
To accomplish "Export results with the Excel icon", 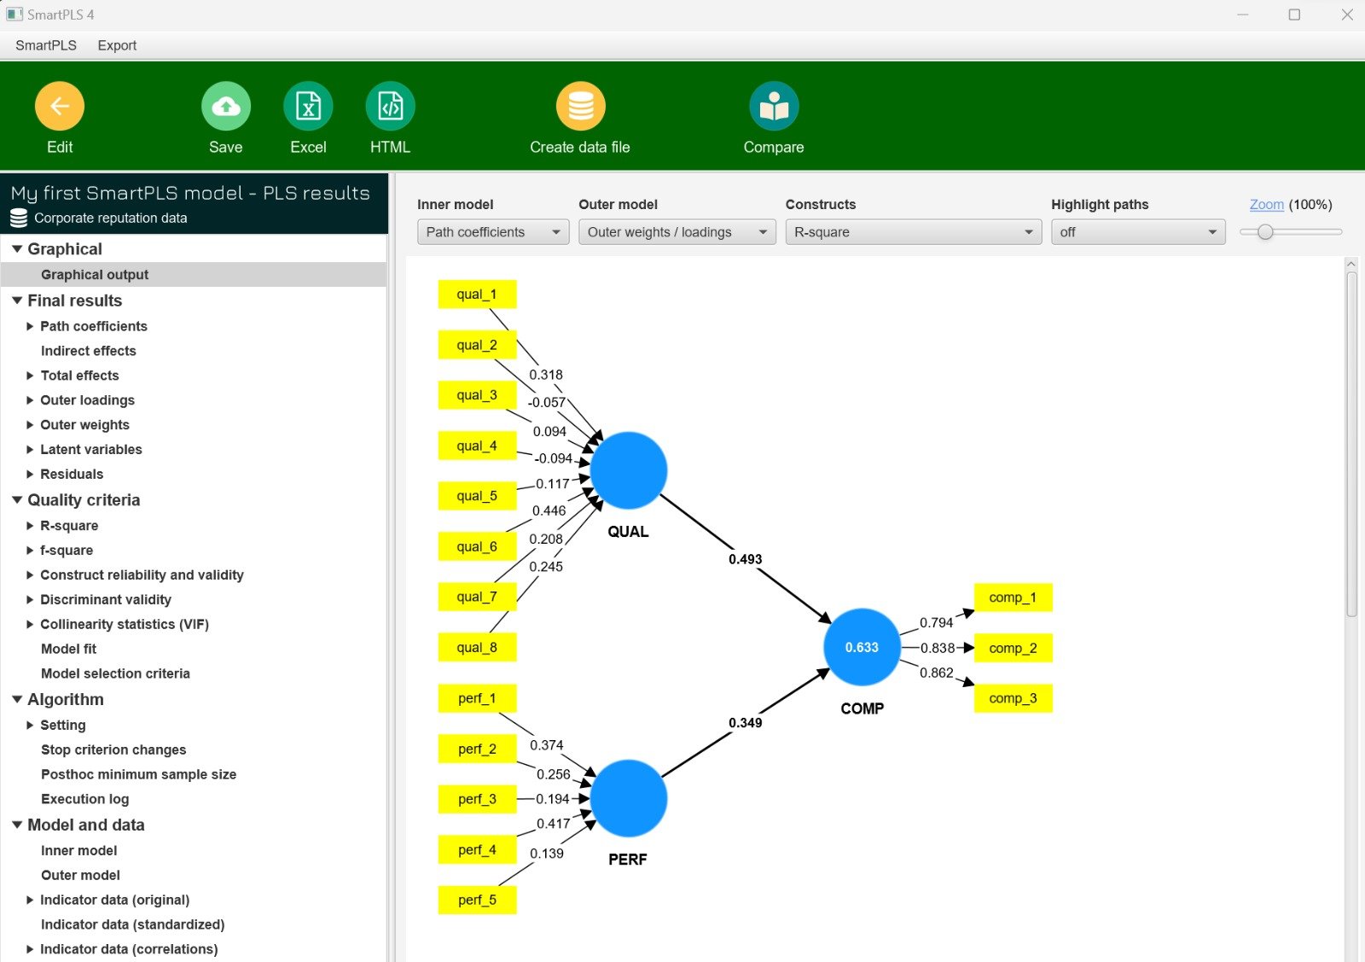I will tap(308, 107).
